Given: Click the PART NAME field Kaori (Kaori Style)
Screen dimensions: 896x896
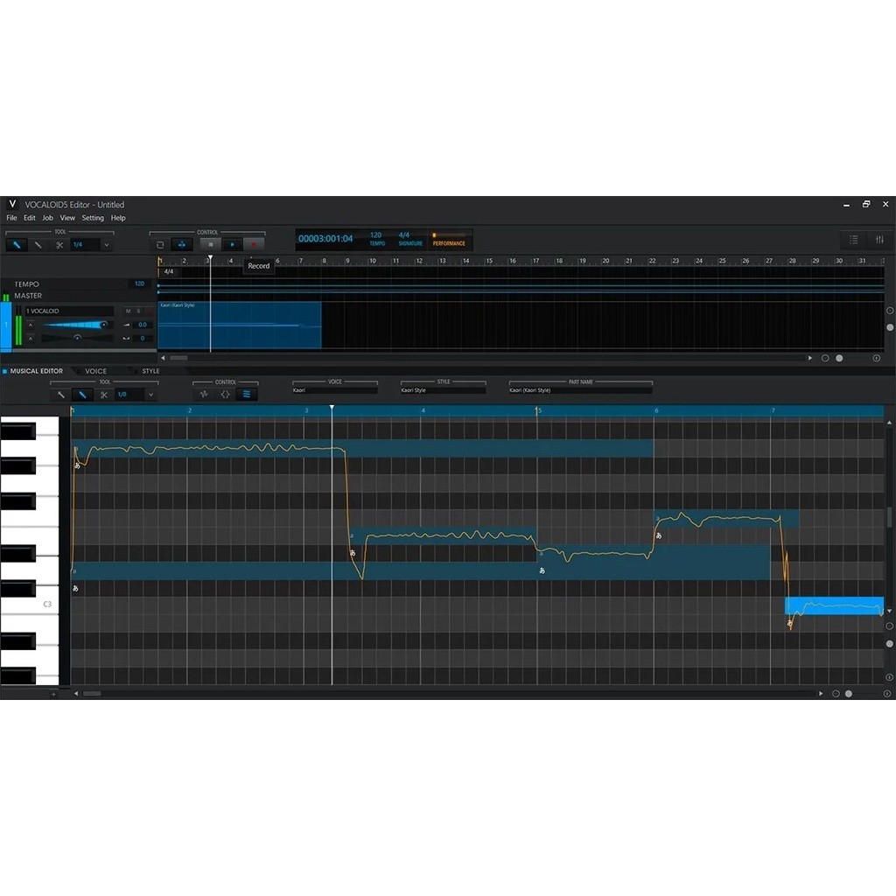Looking at the screenshot, I should click(x=581, y=390).
